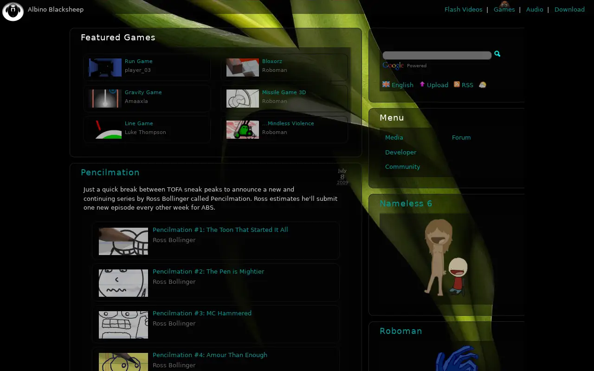
Task: Select Forum in the Menu panel
Action: pyautogui.click(x=461, y=137)
